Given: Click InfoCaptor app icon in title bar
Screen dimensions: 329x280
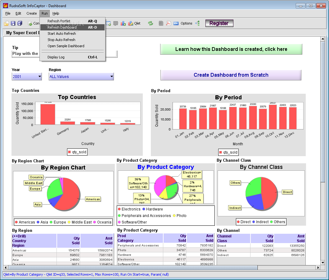Looking at the screenshot, I should coord(6,6).
